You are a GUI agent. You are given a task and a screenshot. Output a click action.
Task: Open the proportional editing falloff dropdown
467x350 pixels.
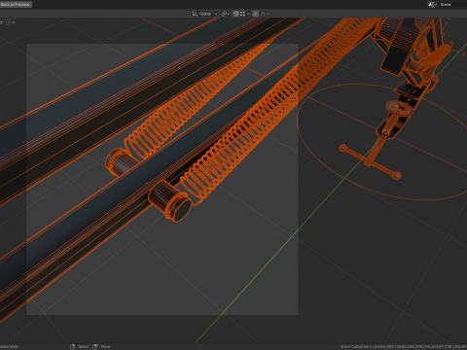point(265,14)
